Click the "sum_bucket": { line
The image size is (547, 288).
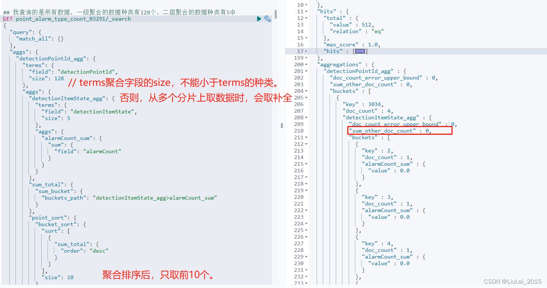[x=59, y=191]
